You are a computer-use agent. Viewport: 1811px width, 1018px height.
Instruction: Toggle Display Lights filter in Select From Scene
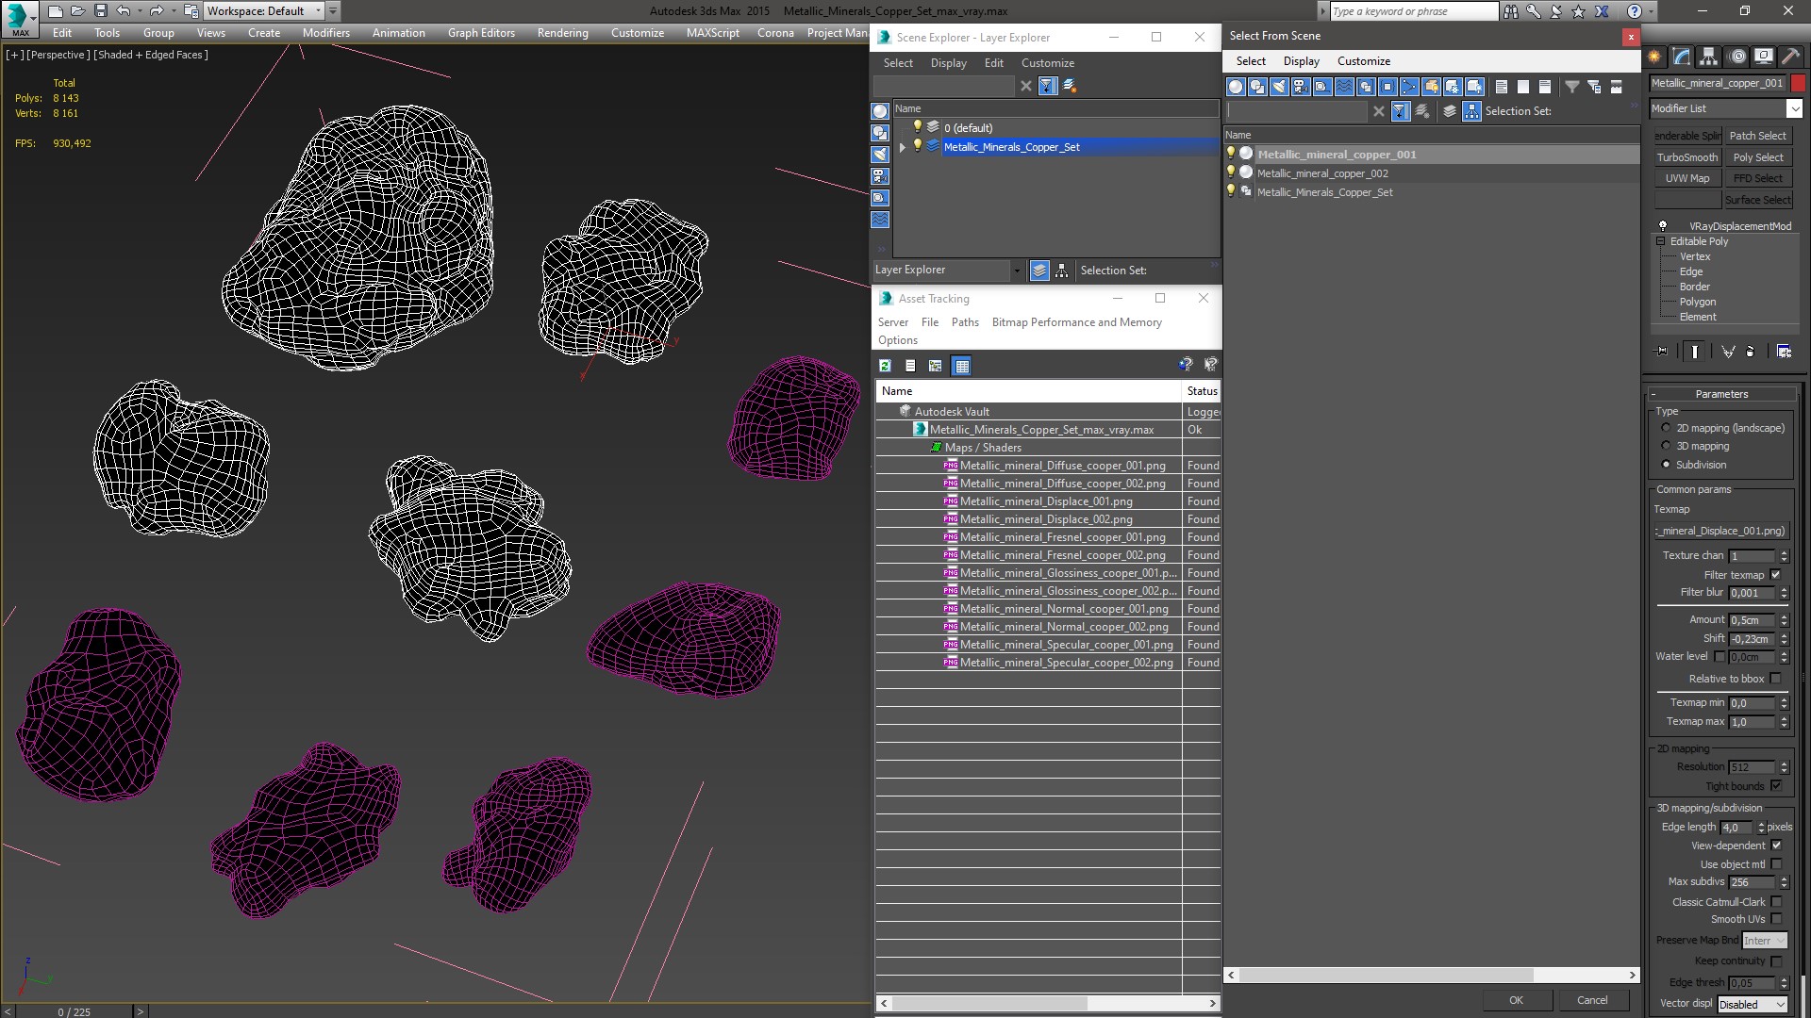point(1279,87)
